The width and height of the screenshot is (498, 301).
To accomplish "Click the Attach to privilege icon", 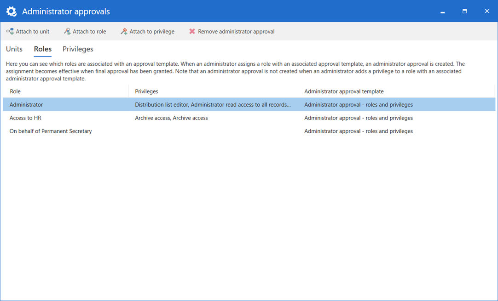I will click(124, 31).
